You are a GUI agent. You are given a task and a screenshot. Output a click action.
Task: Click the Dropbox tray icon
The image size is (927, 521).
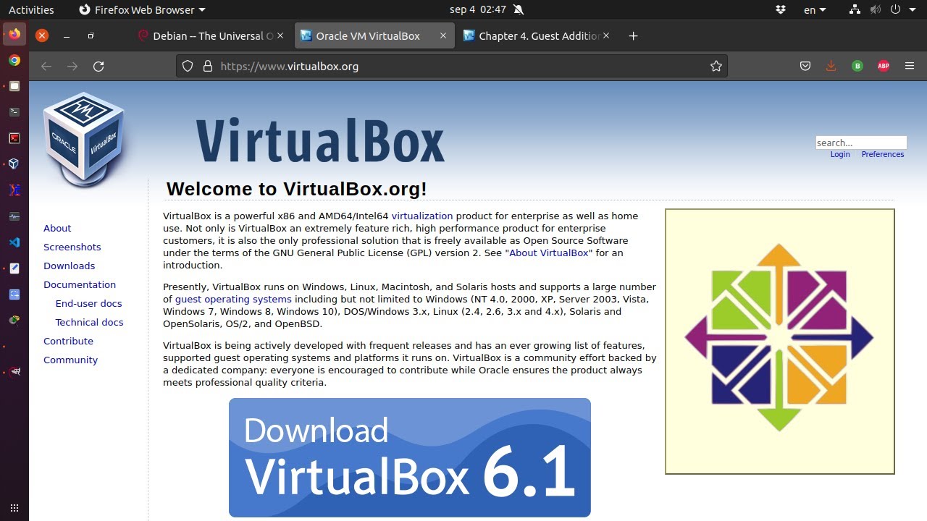(x=781, y=9)
